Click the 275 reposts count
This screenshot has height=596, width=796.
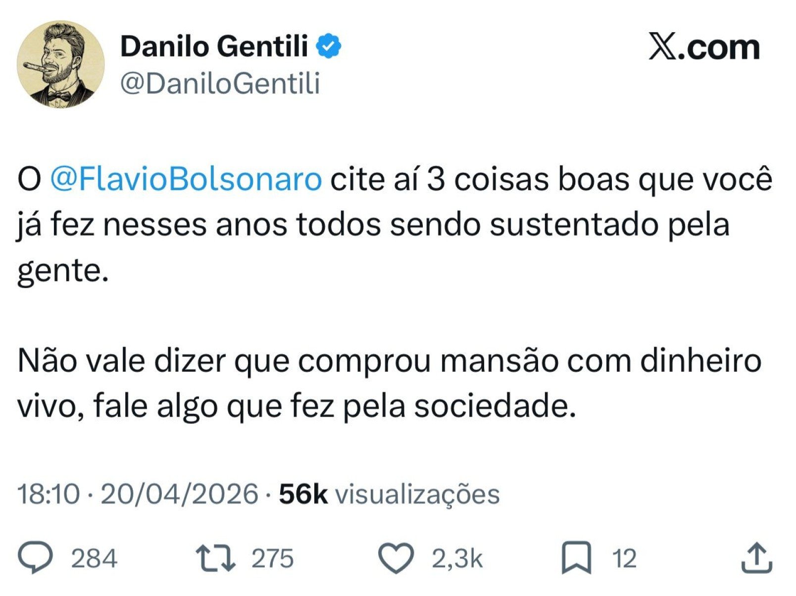[272, 559]
